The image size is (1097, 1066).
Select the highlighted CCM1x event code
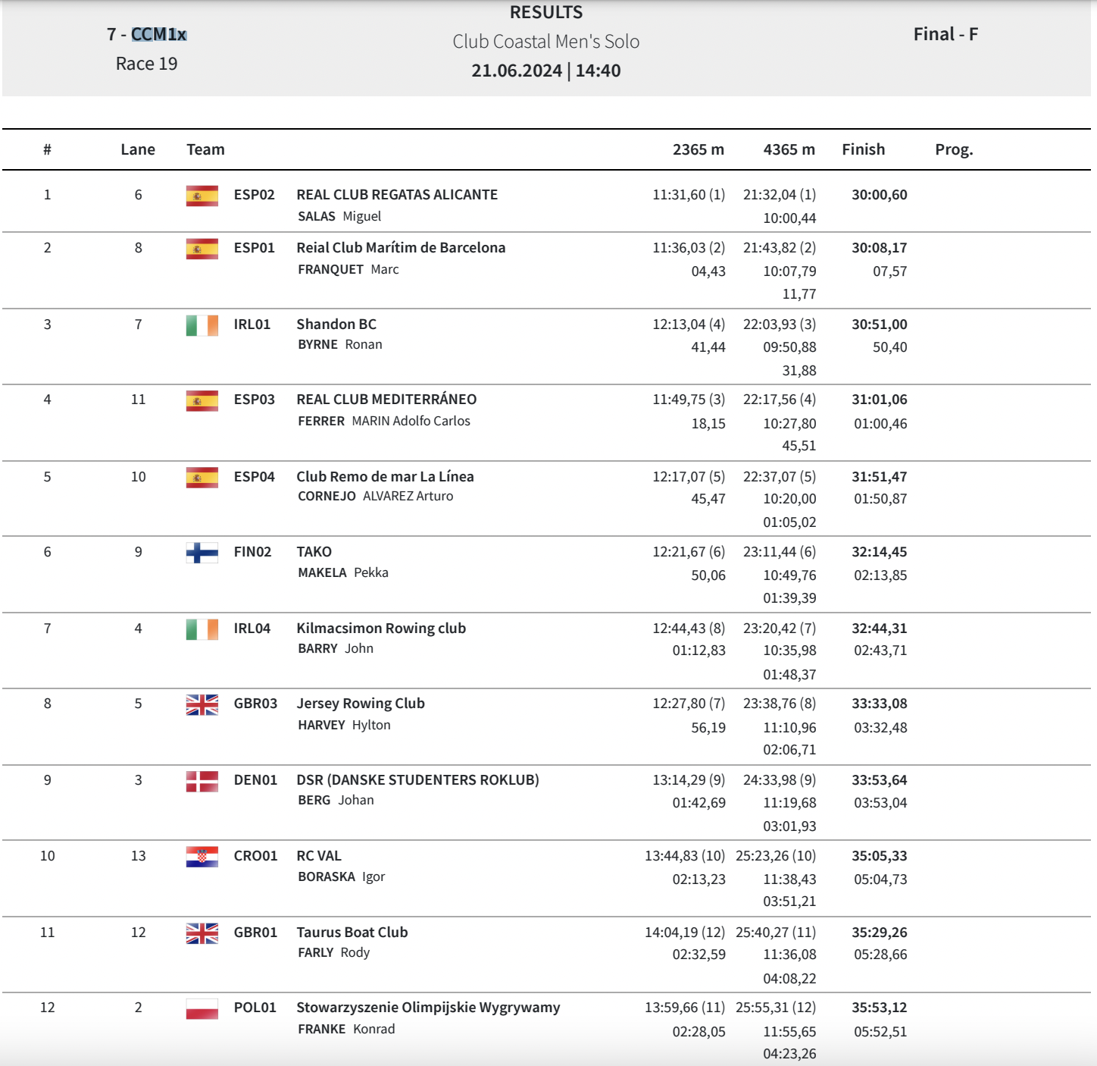(158, 34)
